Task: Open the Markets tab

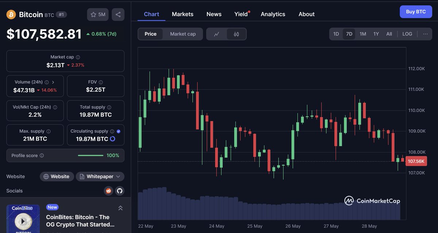Action: [182, 14]
